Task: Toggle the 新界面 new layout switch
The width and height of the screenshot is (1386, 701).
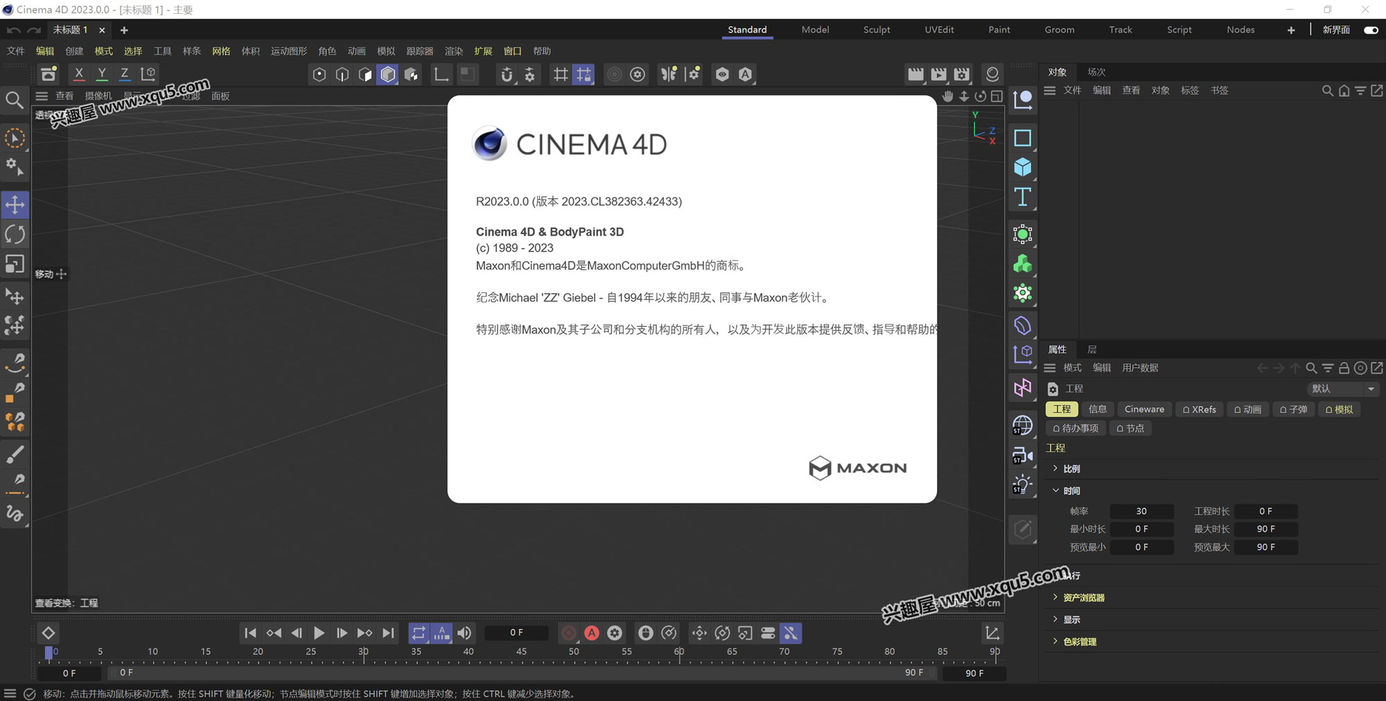Action: point(1370,30)
